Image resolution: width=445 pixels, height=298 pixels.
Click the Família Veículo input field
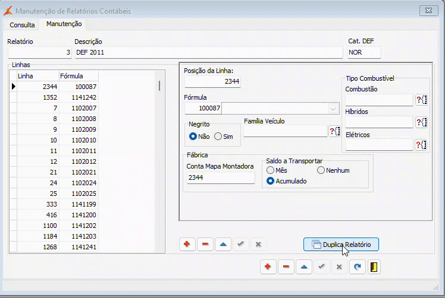point(286,131)
